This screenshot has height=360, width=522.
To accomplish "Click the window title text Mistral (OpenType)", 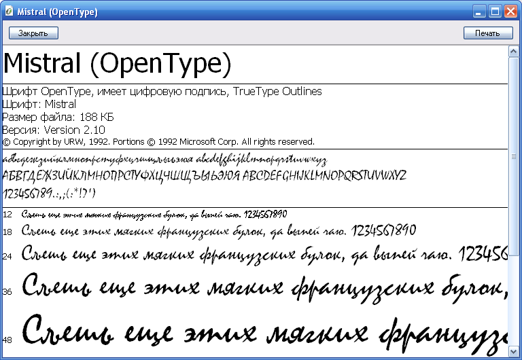I will pyautogui.click(x=58, y=12).
